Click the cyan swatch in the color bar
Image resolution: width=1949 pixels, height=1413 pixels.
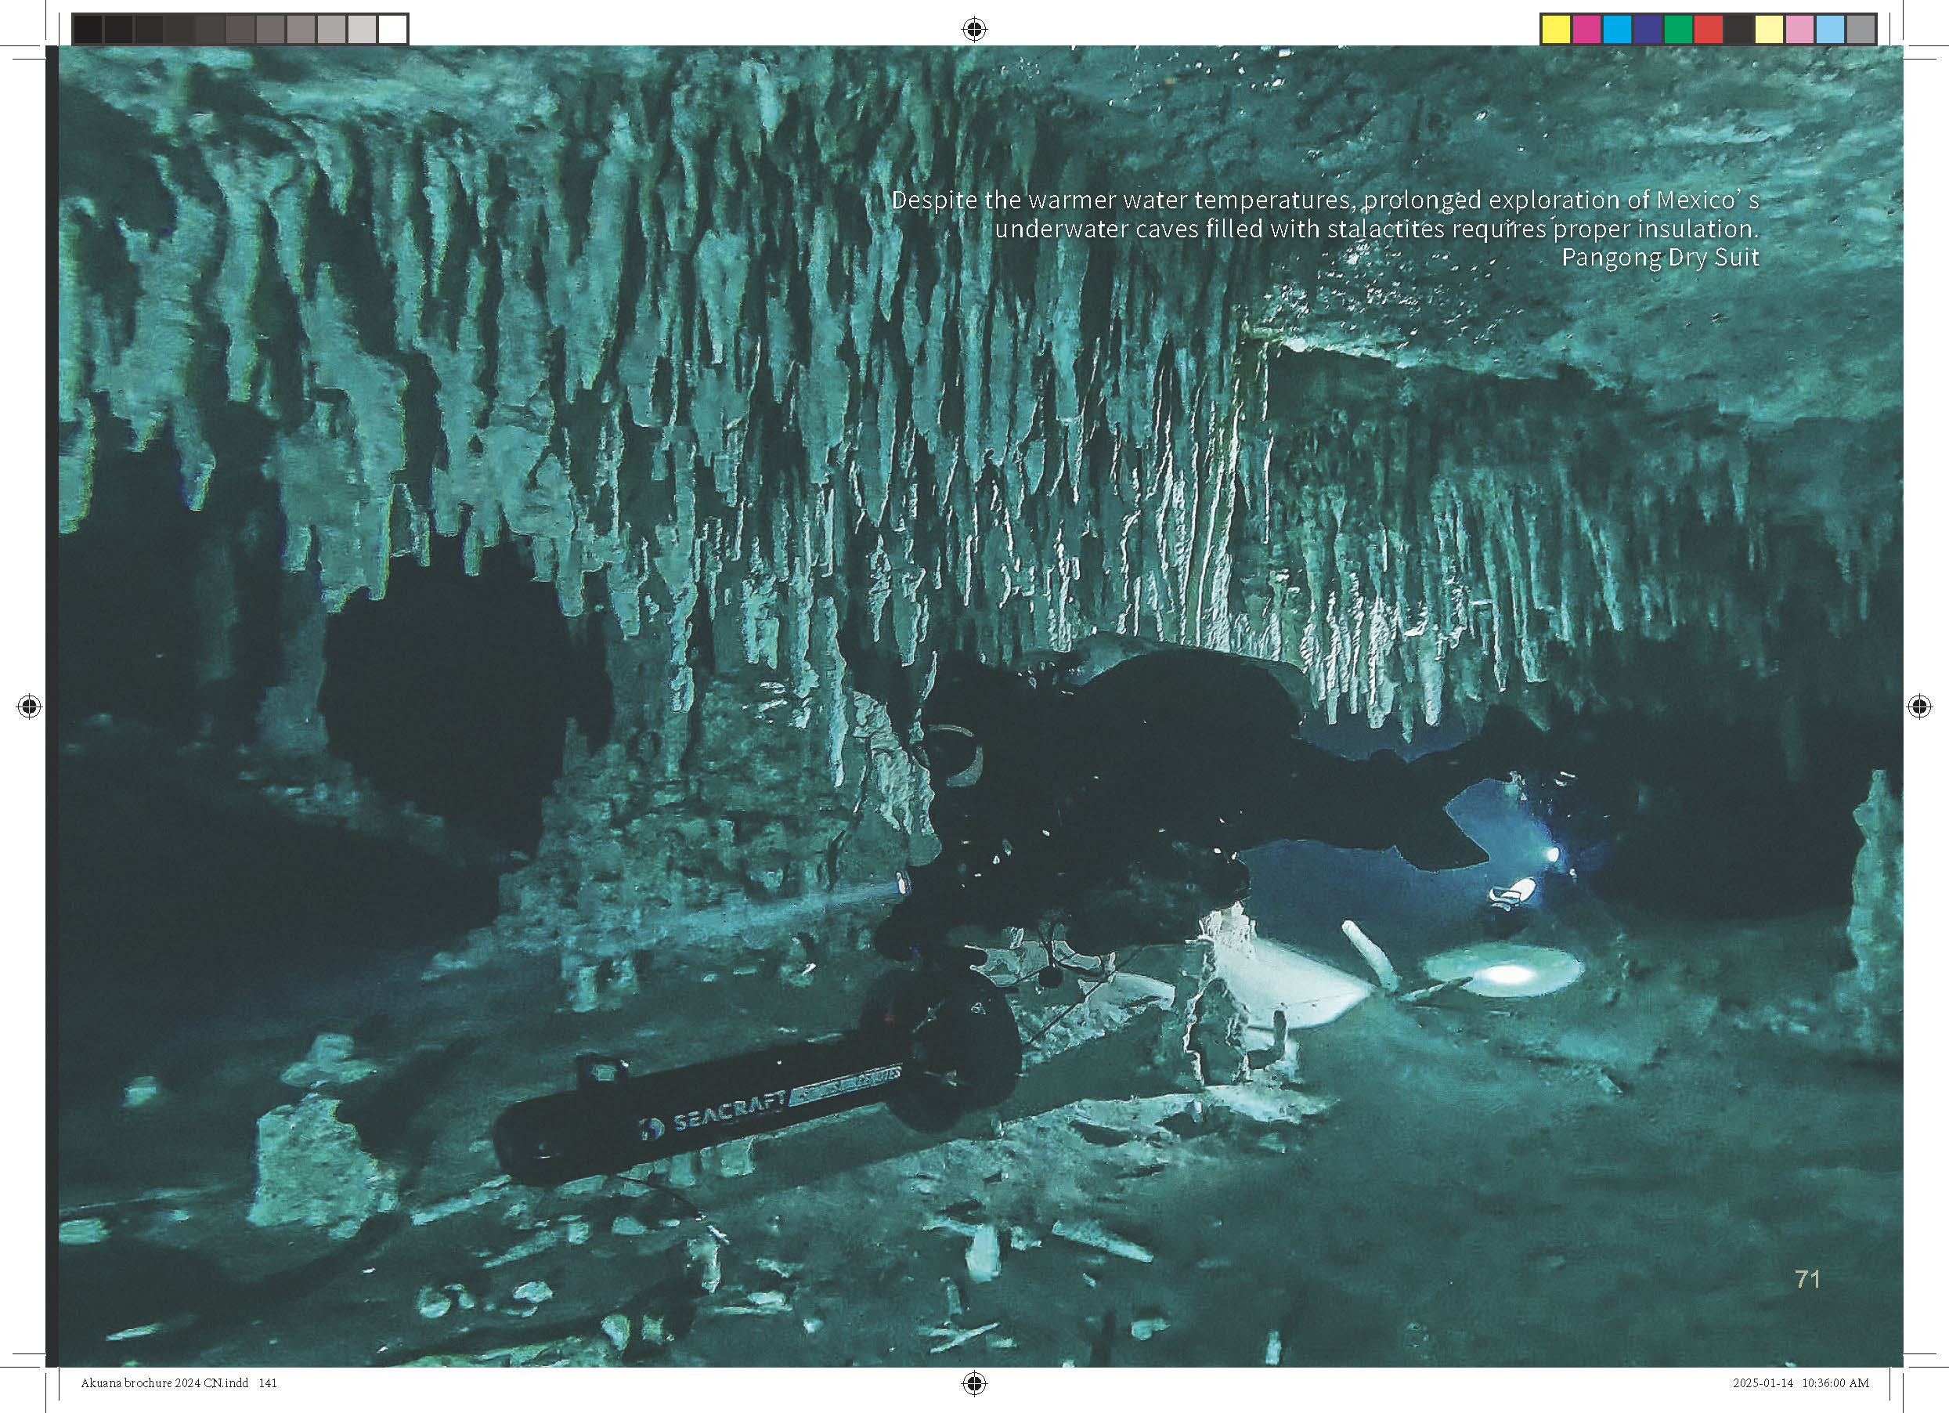coord(1616,29)
